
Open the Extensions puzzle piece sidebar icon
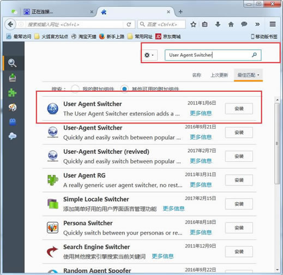[x=13, y=92]
